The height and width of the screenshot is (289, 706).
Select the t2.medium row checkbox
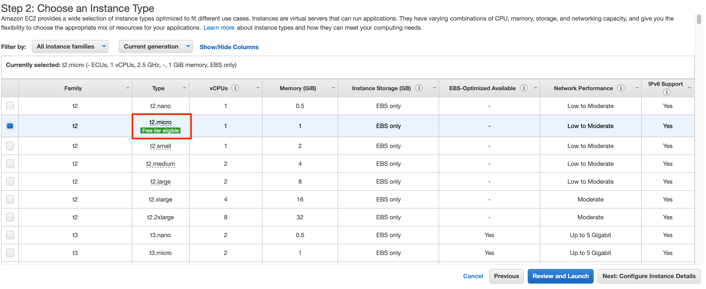tap(10, 164)
